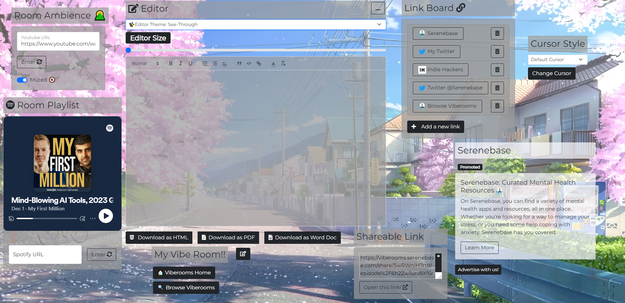The width and height of the screenshot is (625, 303).
Task: Insert a bullet list
Action: pyautogui.click(x=215, y=63)
